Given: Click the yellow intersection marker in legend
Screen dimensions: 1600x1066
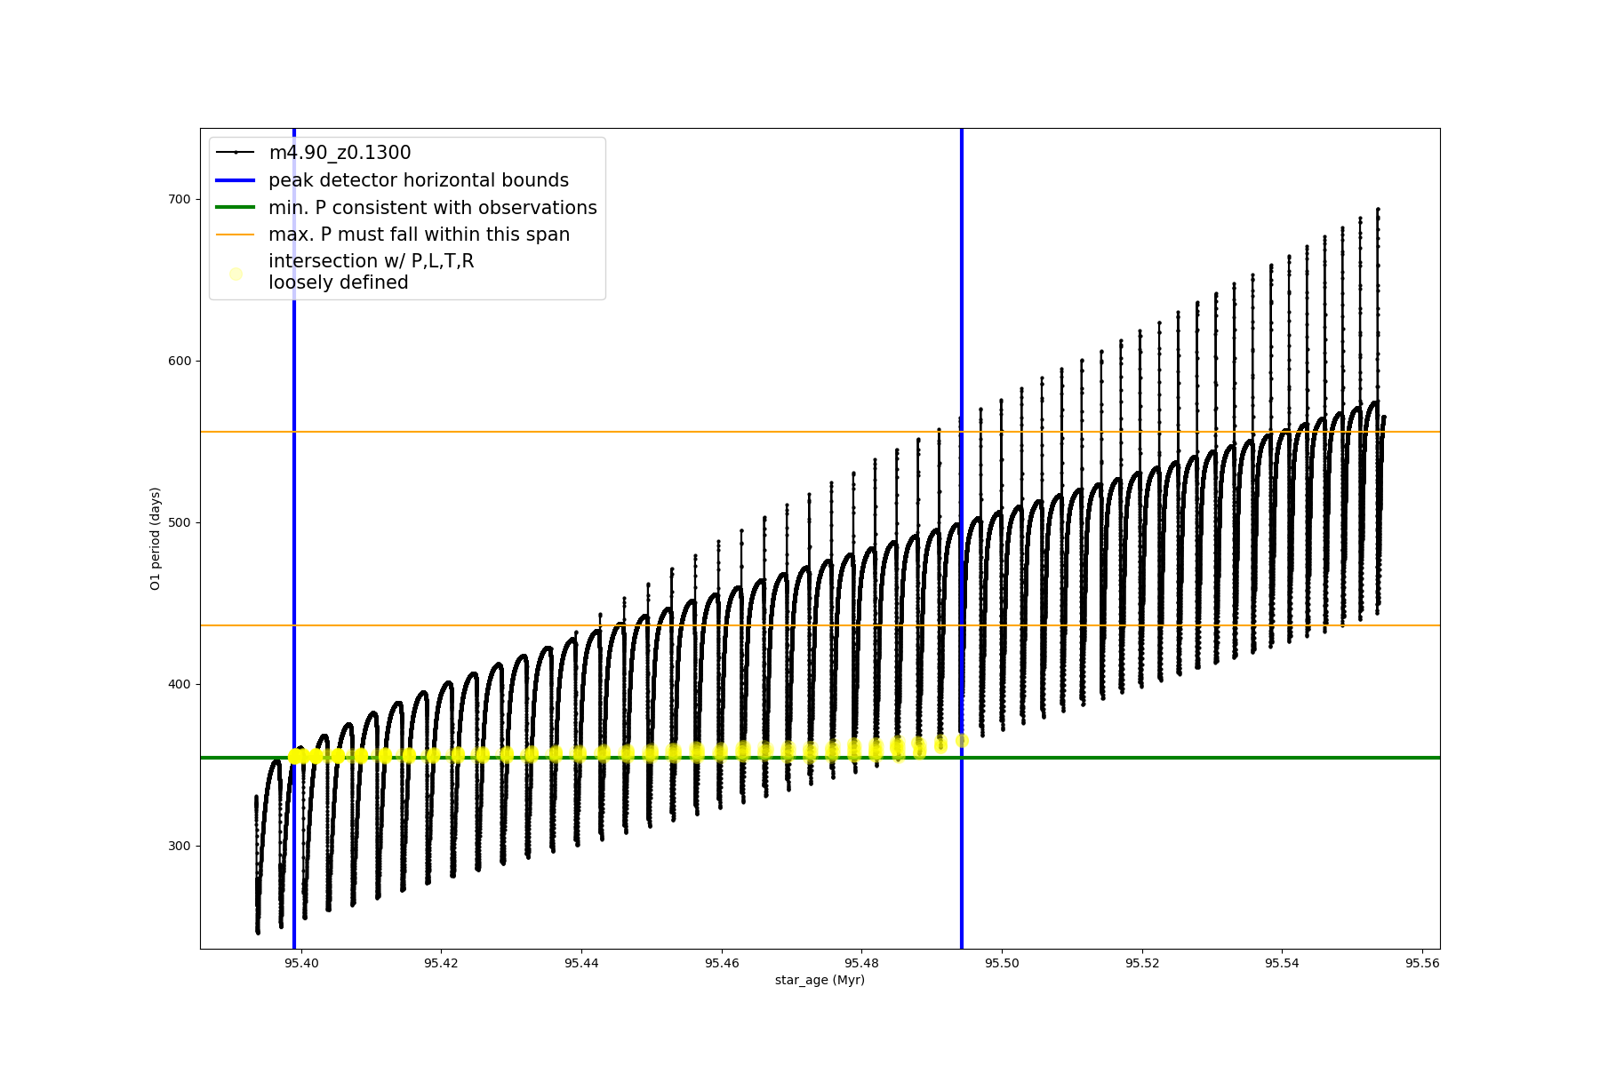Looking at the screenshot, I should point(236,274).
